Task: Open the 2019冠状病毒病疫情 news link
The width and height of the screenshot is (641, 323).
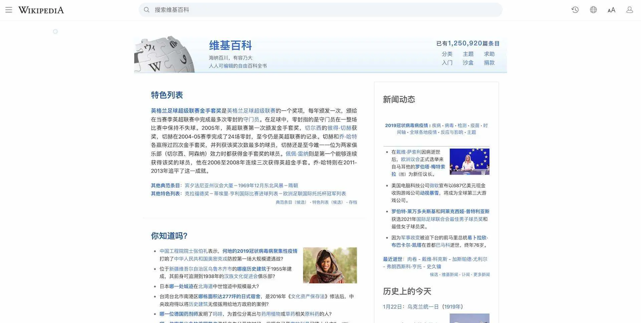Action: (x=406, y=125)
